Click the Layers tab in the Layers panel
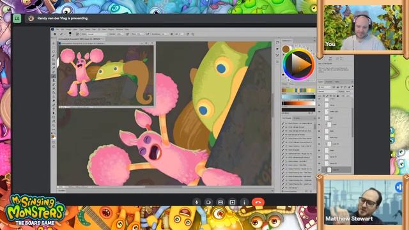409x230 pixels. click(321, 82)
